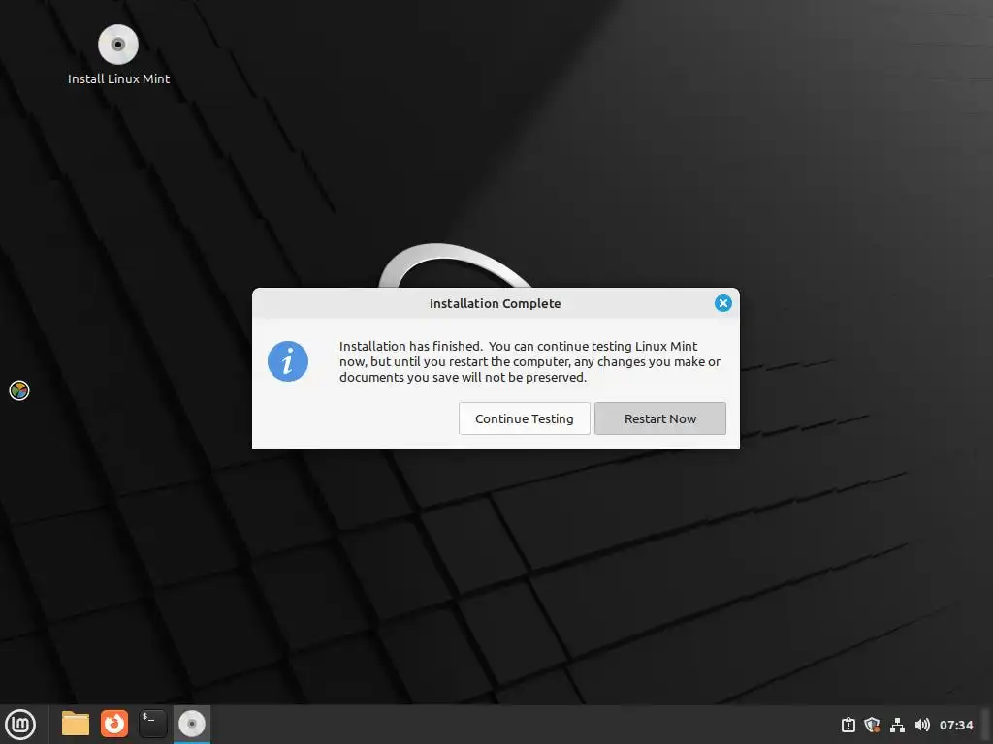Open the Install Linux Mint desktop icon

click(x=118, y=55)
